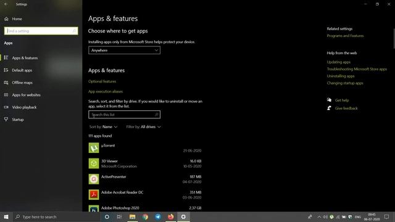The height and width of the screenshot is (222, 395).
Task: Click the Default apps sidebar icon
Action: 6,70
